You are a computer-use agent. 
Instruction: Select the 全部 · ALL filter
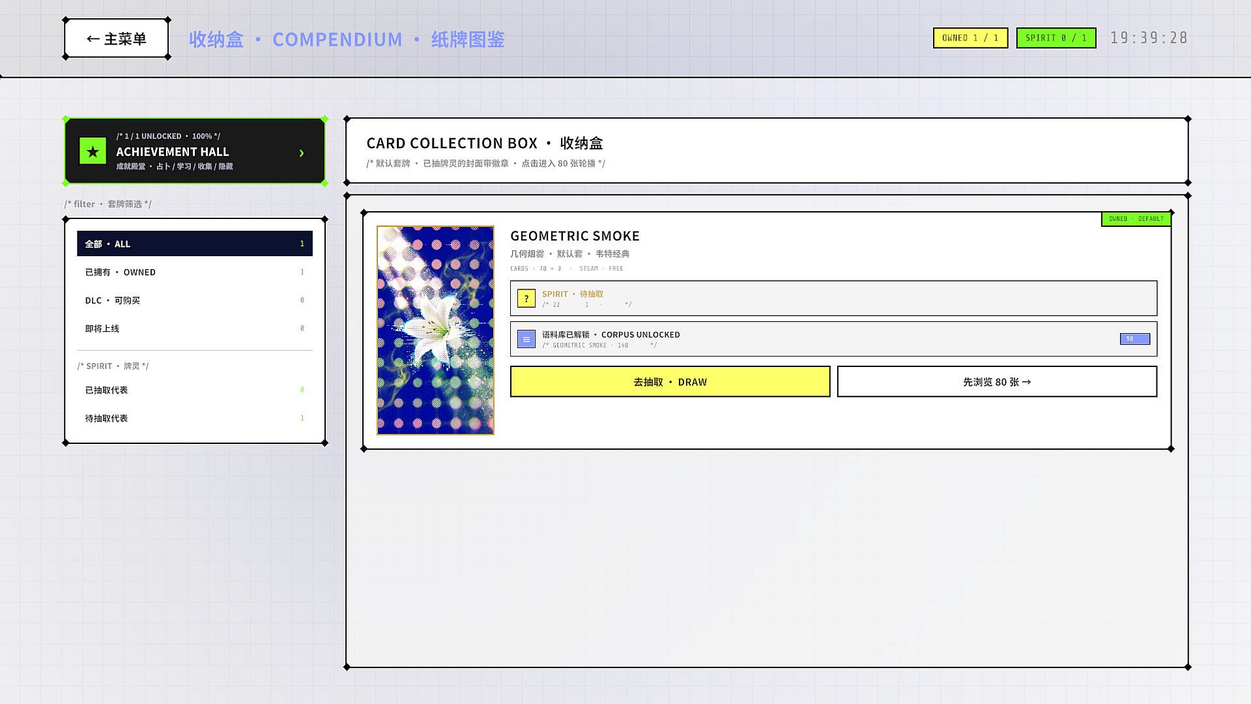click(195, 244)
